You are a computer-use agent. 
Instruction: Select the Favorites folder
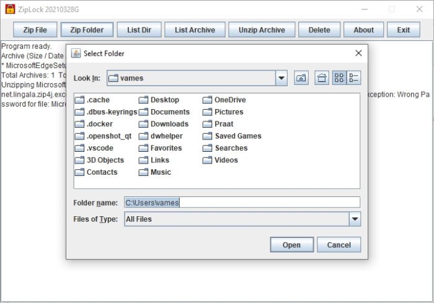pyautogui.click(x=160, y=148)
